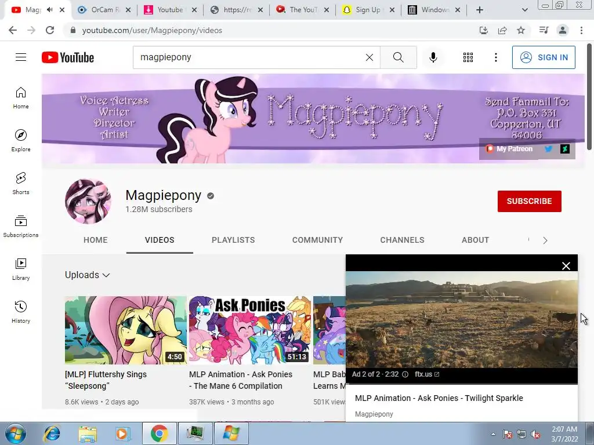Screen dimensions: 594x445
Task: Open Shorts in sidebar
Action: point(21,183)
